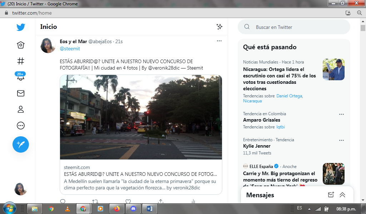Open Messages envelope icon in sidebar
Viewport: 366px width, 214px height.
[20, 93]
